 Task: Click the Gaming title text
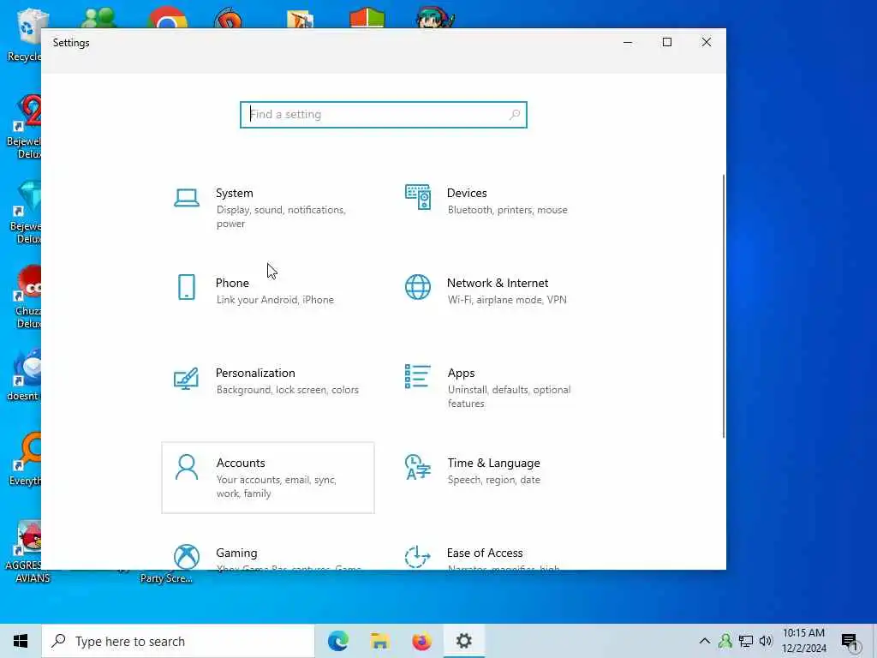[x=236, y=553]
